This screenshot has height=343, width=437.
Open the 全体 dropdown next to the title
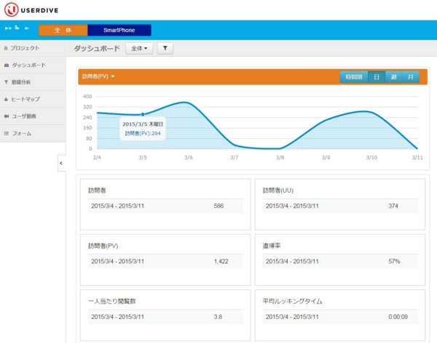click(139, 49)
